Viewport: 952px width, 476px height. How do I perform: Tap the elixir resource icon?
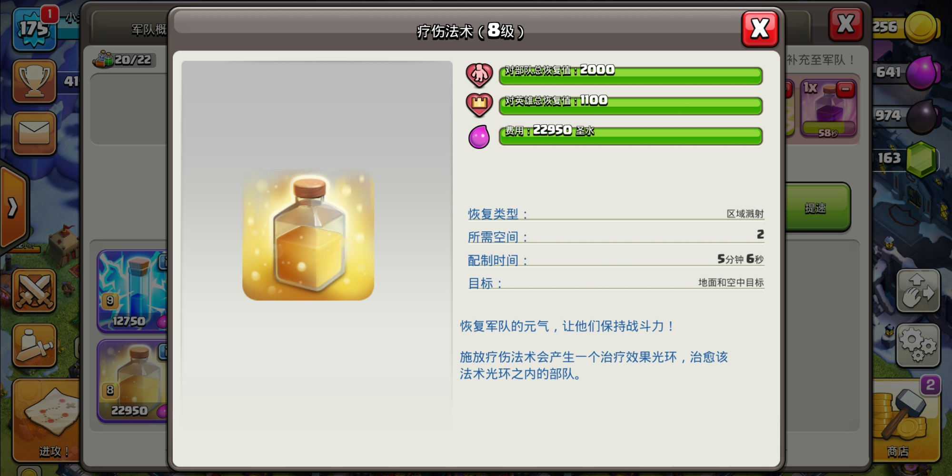[x=922, y=72]
